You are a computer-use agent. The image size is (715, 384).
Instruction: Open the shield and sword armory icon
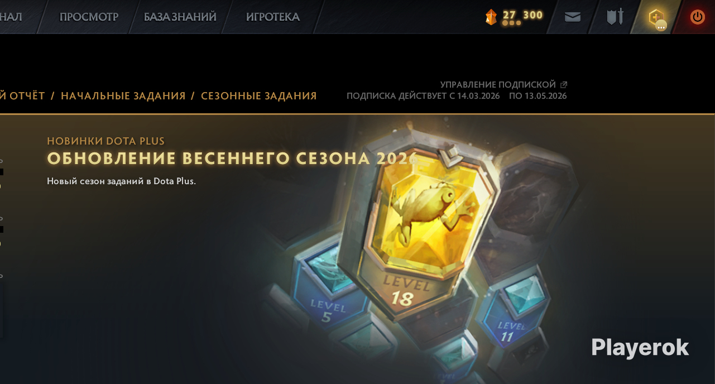click(x=615, y=17)
